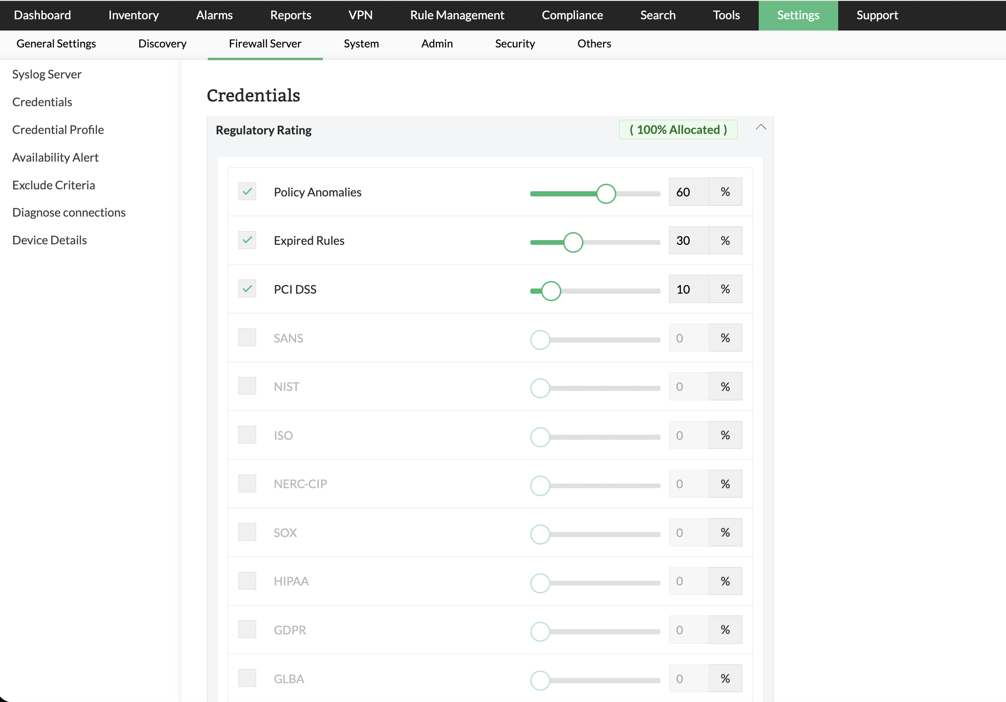Click the SANS percentage field
Viewport: 1006px width, 702px height.
click(x=689, y=338)
